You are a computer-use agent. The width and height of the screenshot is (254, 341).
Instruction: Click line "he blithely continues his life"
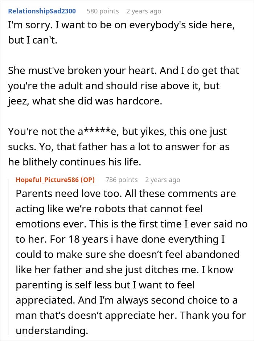75,162
